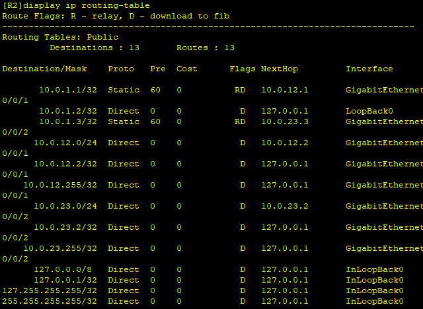423x309 pixels.
Task: Click the command text 'display ip routing-table'
Action: tap(87, 5)
